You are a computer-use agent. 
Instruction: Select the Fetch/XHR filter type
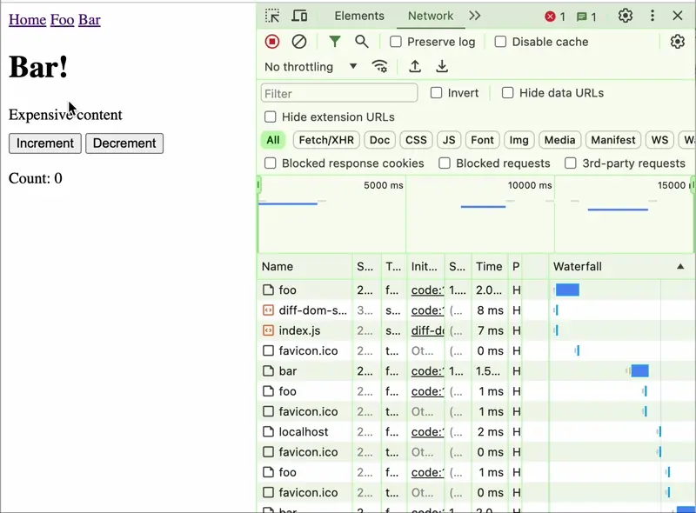pos(326,140)
